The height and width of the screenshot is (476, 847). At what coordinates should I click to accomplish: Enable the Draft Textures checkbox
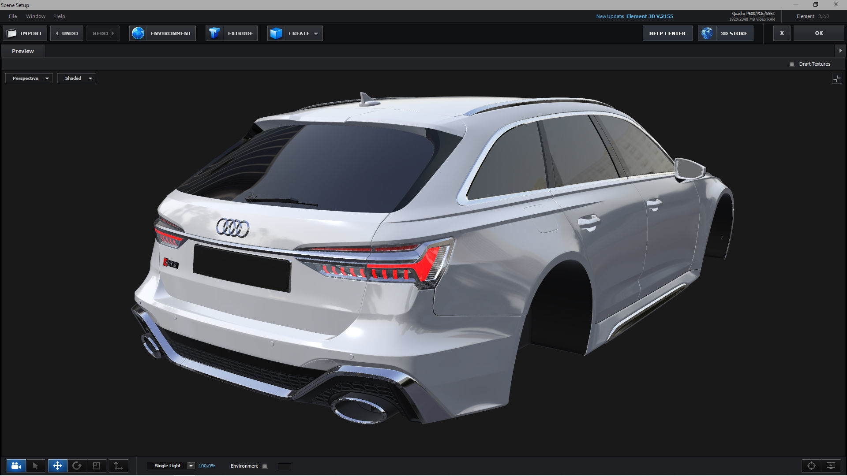[x=792, y=64]
